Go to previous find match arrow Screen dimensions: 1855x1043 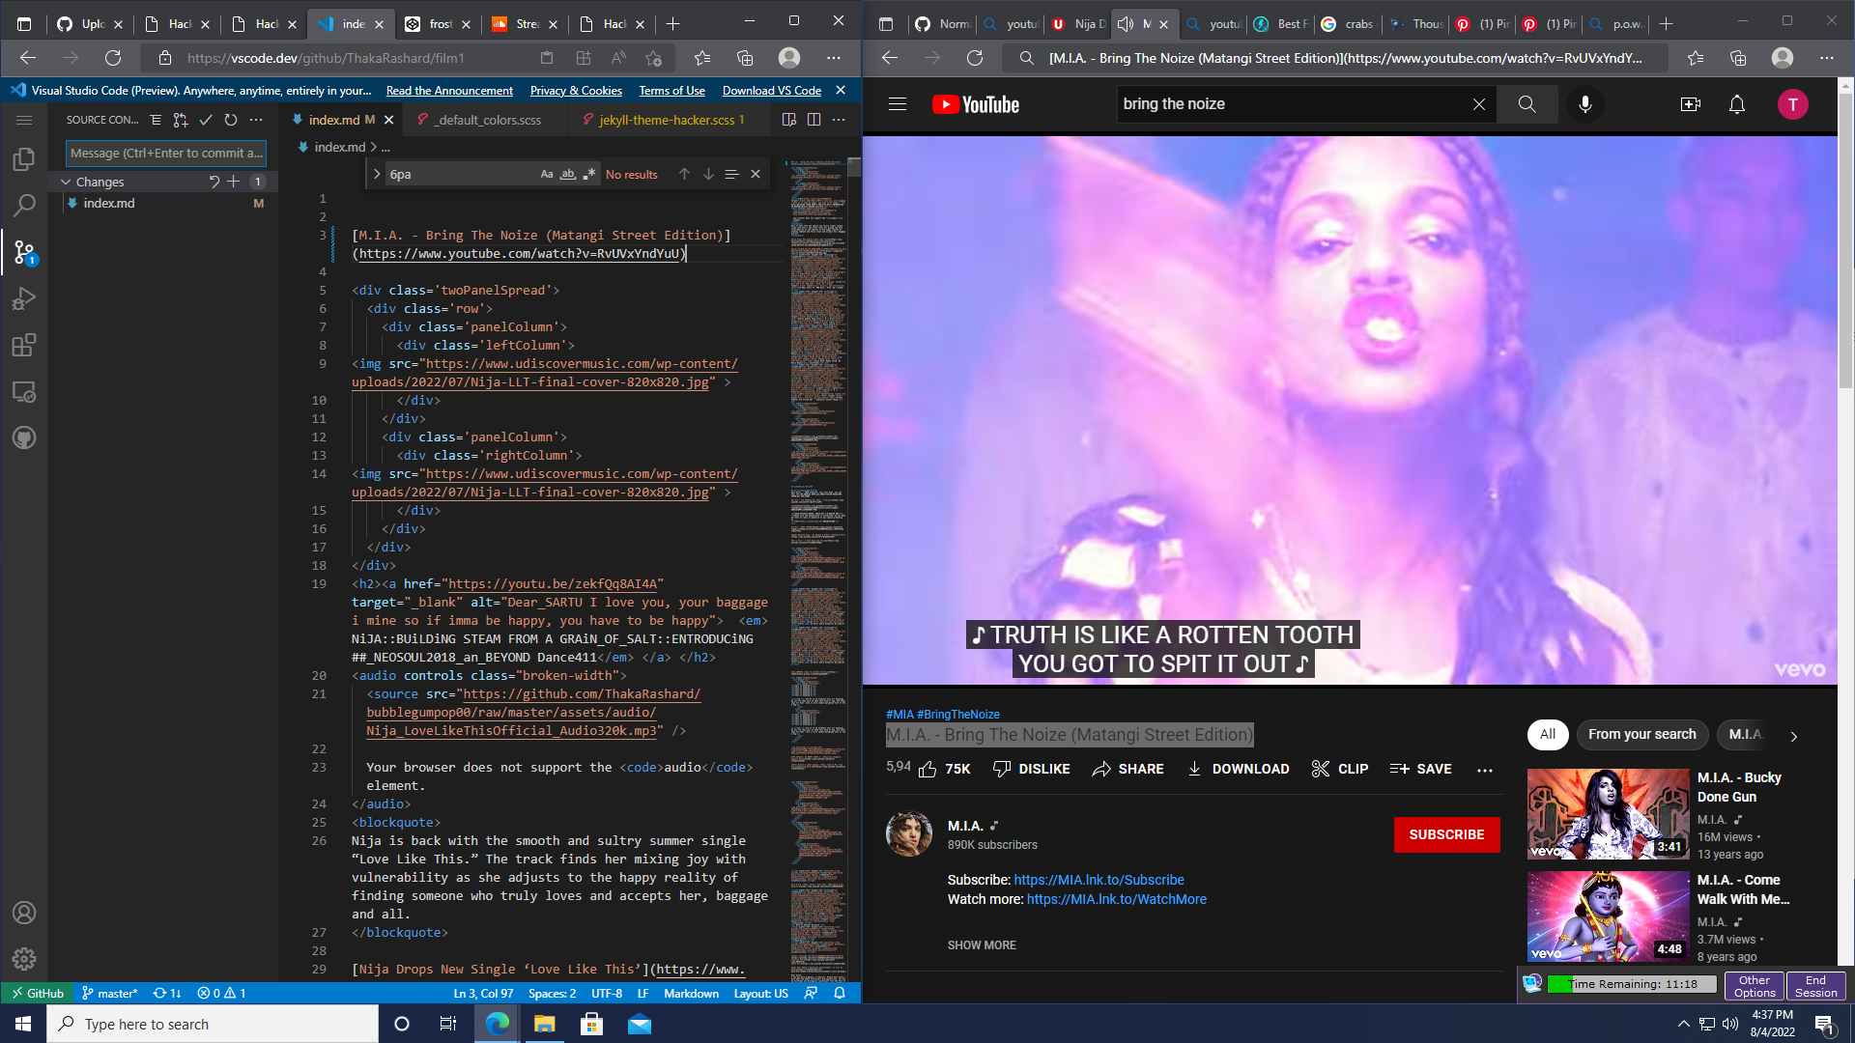point(684,174)
